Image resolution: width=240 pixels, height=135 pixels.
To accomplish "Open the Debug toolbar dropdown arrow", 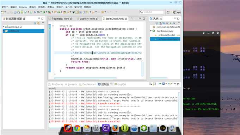I will point(41,12).
